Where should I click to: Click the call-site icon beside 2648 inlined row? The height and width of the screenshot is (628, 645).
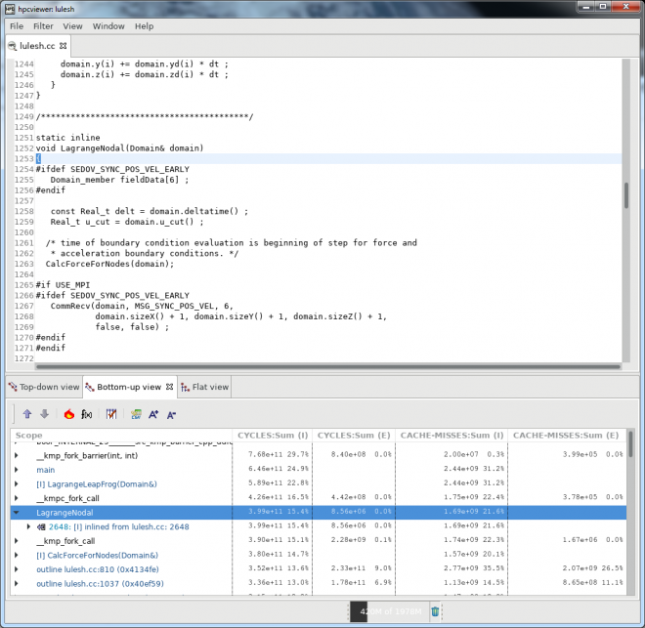(41, 526)
